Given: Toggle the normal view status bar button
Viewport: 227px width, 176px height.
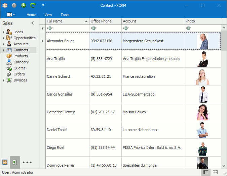Looking at the screenshot, I should (206, 172).
